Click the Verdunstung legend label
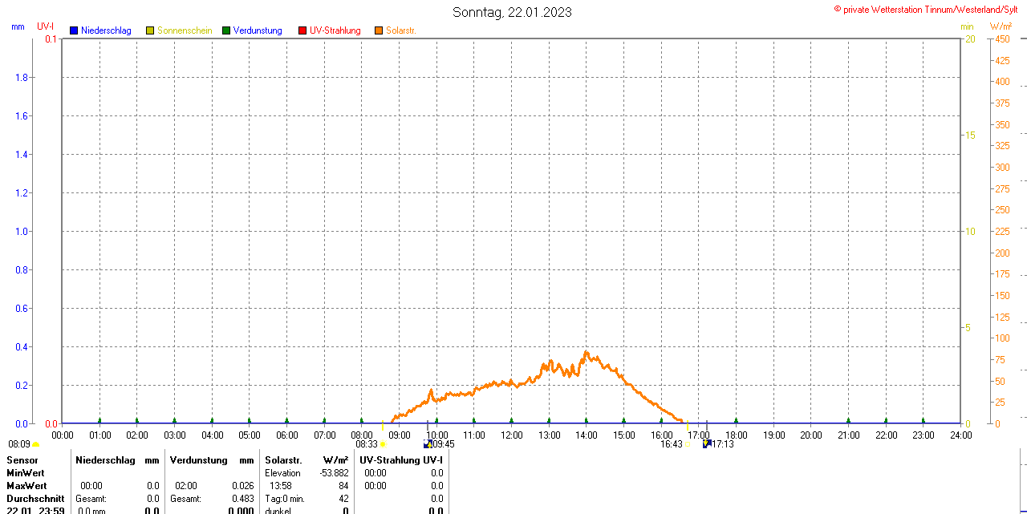Screen dimensions: 1027x514 (x=258, y=30)
